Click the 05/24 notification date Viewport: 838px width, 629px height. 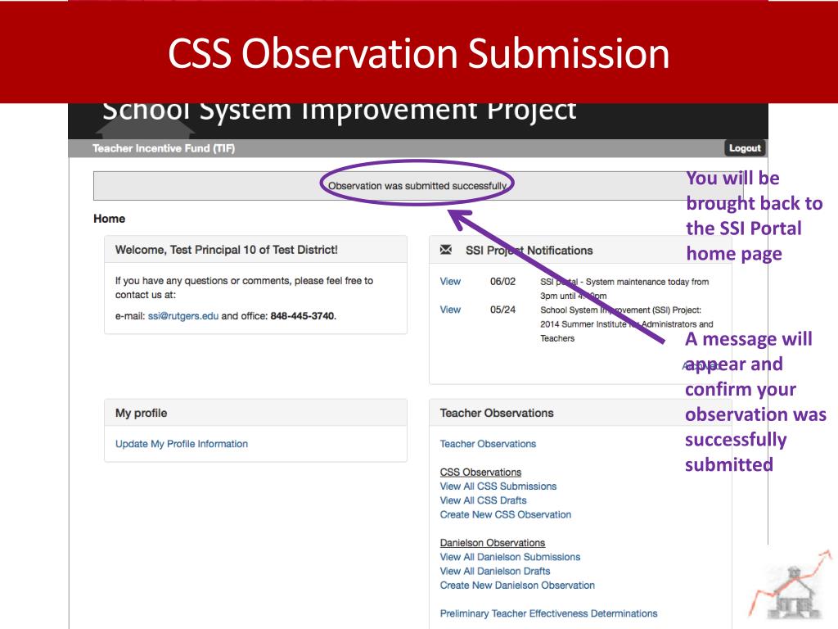pyautogui.click(x=503, y=310)
